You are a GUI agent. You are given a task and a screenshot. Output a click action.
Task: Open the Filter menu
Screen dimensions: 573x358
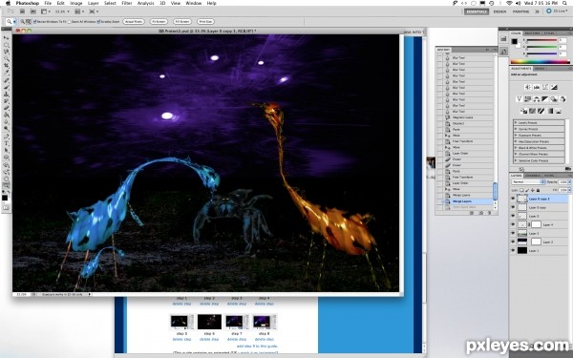click(x=126, y=3)
